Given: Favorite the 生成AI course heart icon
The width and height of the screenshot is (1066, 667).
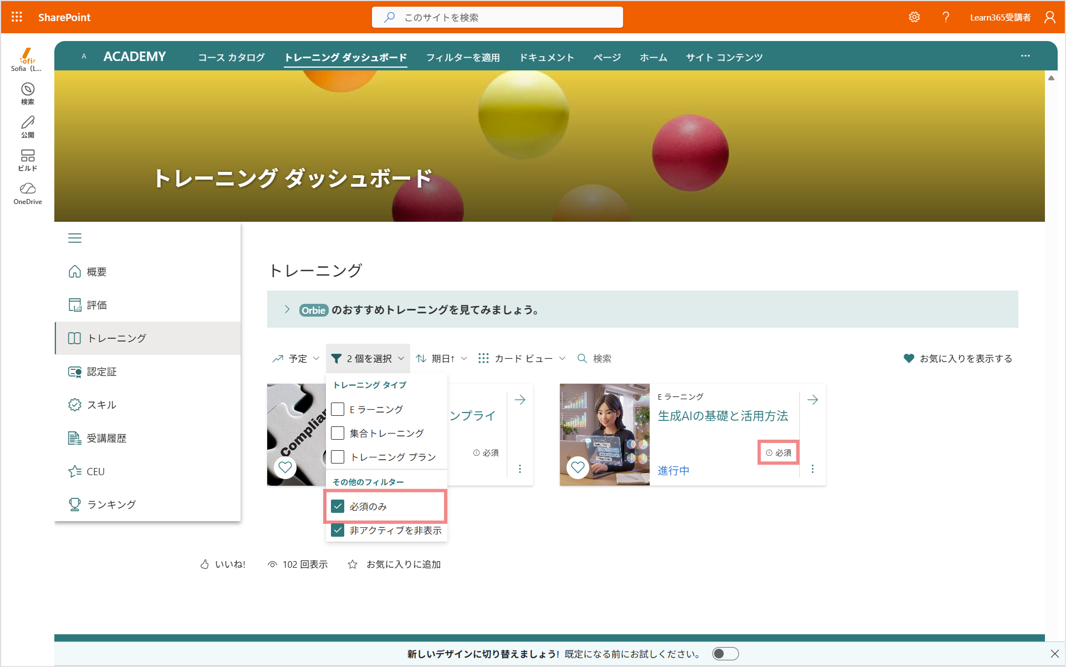Looking at the screenshot, I should point(578,467).
